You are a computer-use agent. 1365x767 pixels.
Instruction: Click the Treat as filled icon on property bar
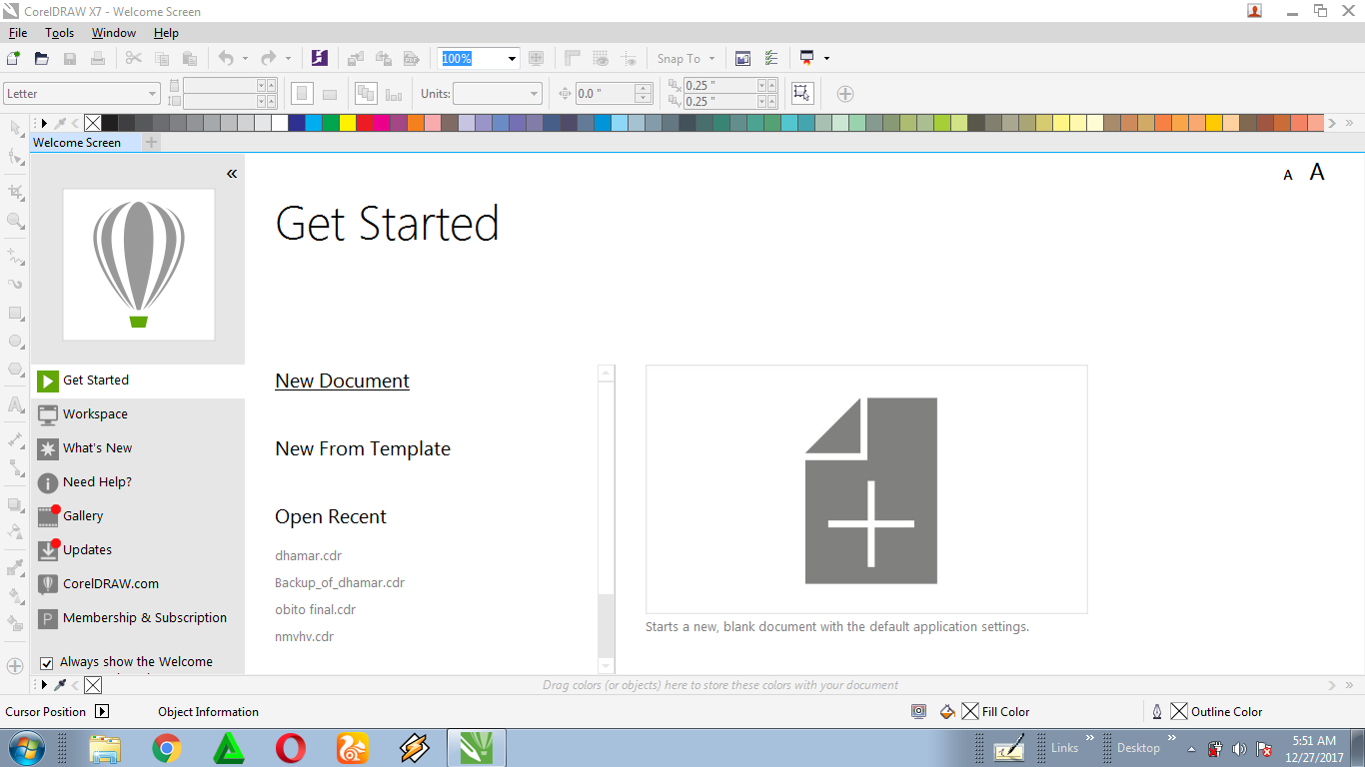coord(801,93)
